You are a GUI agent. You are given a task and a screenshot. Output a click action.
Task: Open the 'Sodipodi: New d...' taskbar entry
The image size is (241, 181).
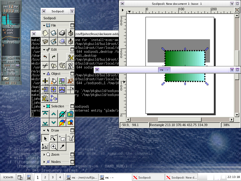[182, 177]
